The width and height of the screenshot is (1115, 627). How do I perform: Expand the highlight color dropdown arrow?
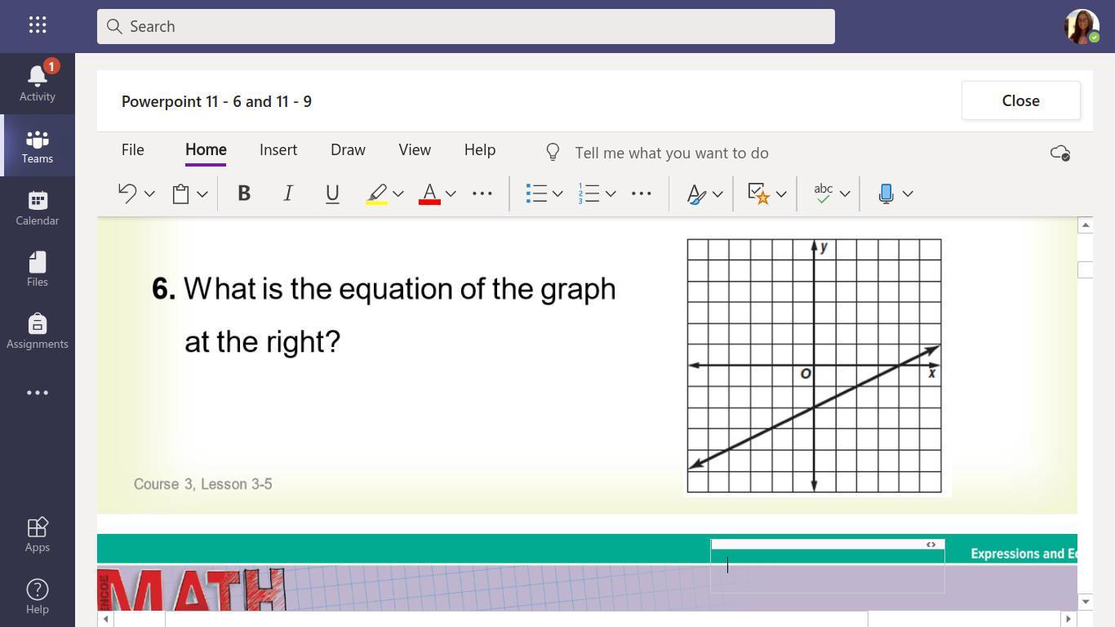click(398, 193)
